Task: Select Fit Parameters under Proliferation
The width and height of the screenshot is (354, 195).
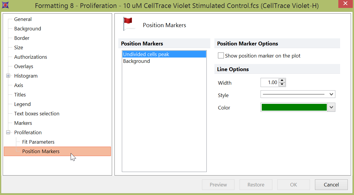Action: [38, 142]
